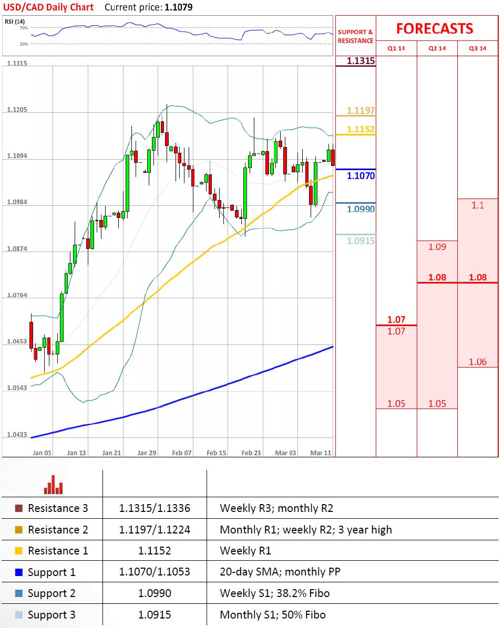Switch to the Q2 14 forecast column
This screenshot has width=504, height=628.
pyautogui.click(x=437, y=48)
